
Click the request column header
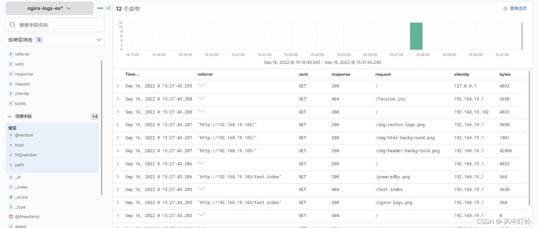coord(383,74)
